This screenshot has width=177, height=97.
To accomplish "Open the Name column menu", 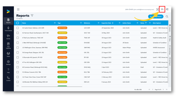I will [55, 23].
